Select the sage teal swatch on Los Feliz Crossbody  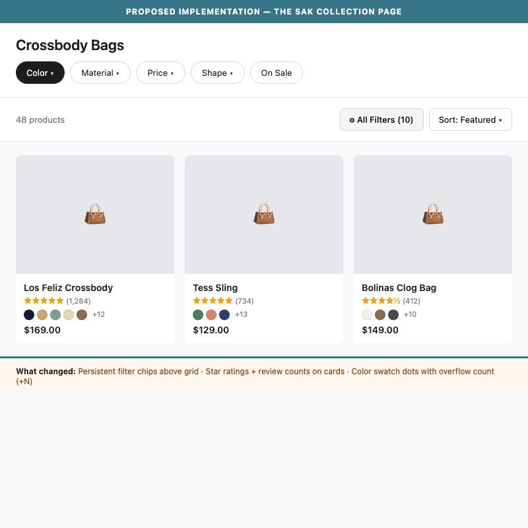point(55,315)
